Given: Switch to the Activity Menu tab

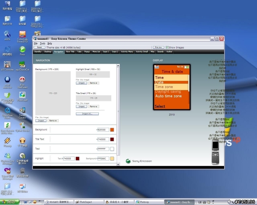Looking at the screenshot, I should [x=127, y=52].
